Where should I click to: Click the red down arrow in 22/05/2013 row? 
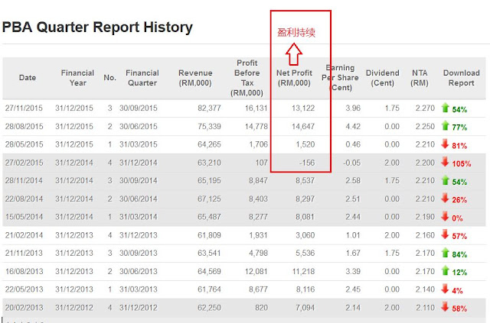(445, 289)
